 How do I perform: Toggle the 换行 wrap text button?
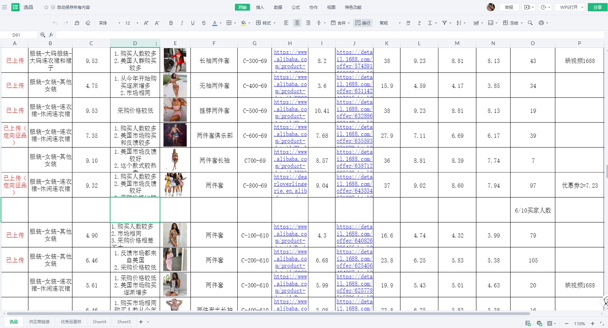coord(363,23)
